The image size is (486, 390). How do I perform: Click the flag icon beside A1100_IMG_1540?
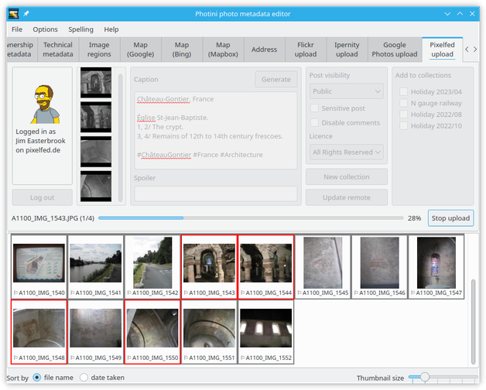pyautogui.click(x=15, y=292)
